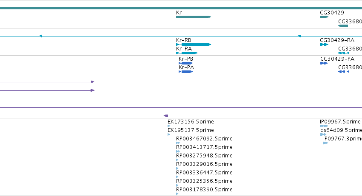Screen dimensions: 362x196
Task: Click the CG30429-RA transcript glyph
Action: [324, 45]
